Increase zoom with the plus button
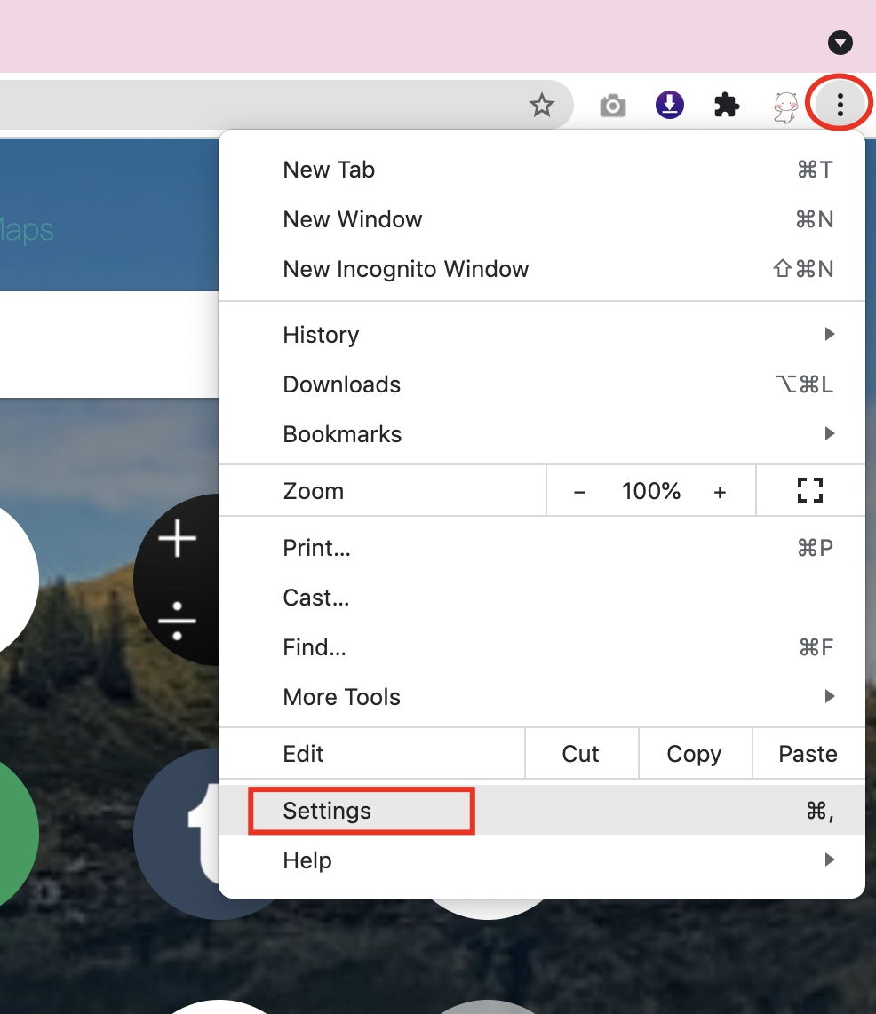The width and height of the screenshot is (876, 1014). coord(720,492)
